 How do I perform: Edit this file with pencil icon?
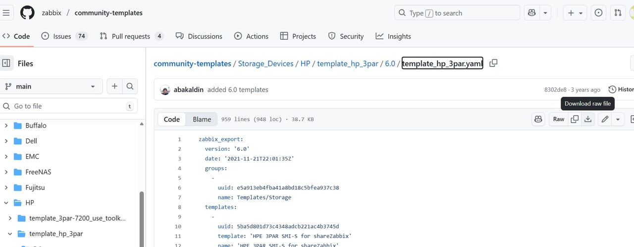click(x=605, y=119)
